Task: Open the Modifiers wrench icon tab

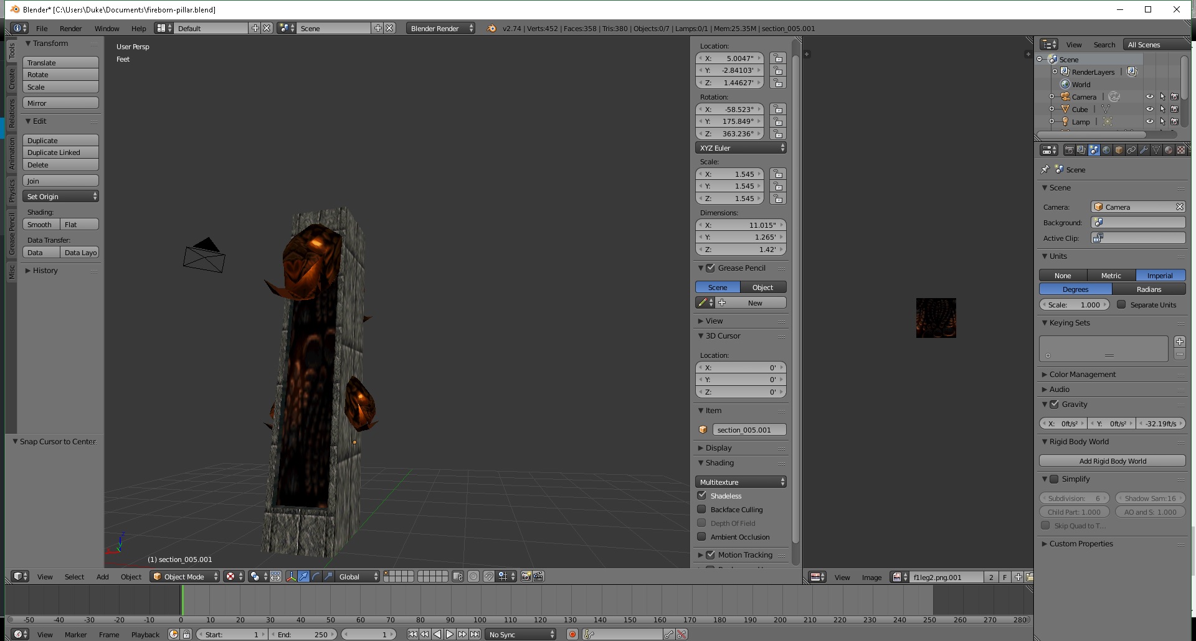Action: click(x=1144, y=150)
